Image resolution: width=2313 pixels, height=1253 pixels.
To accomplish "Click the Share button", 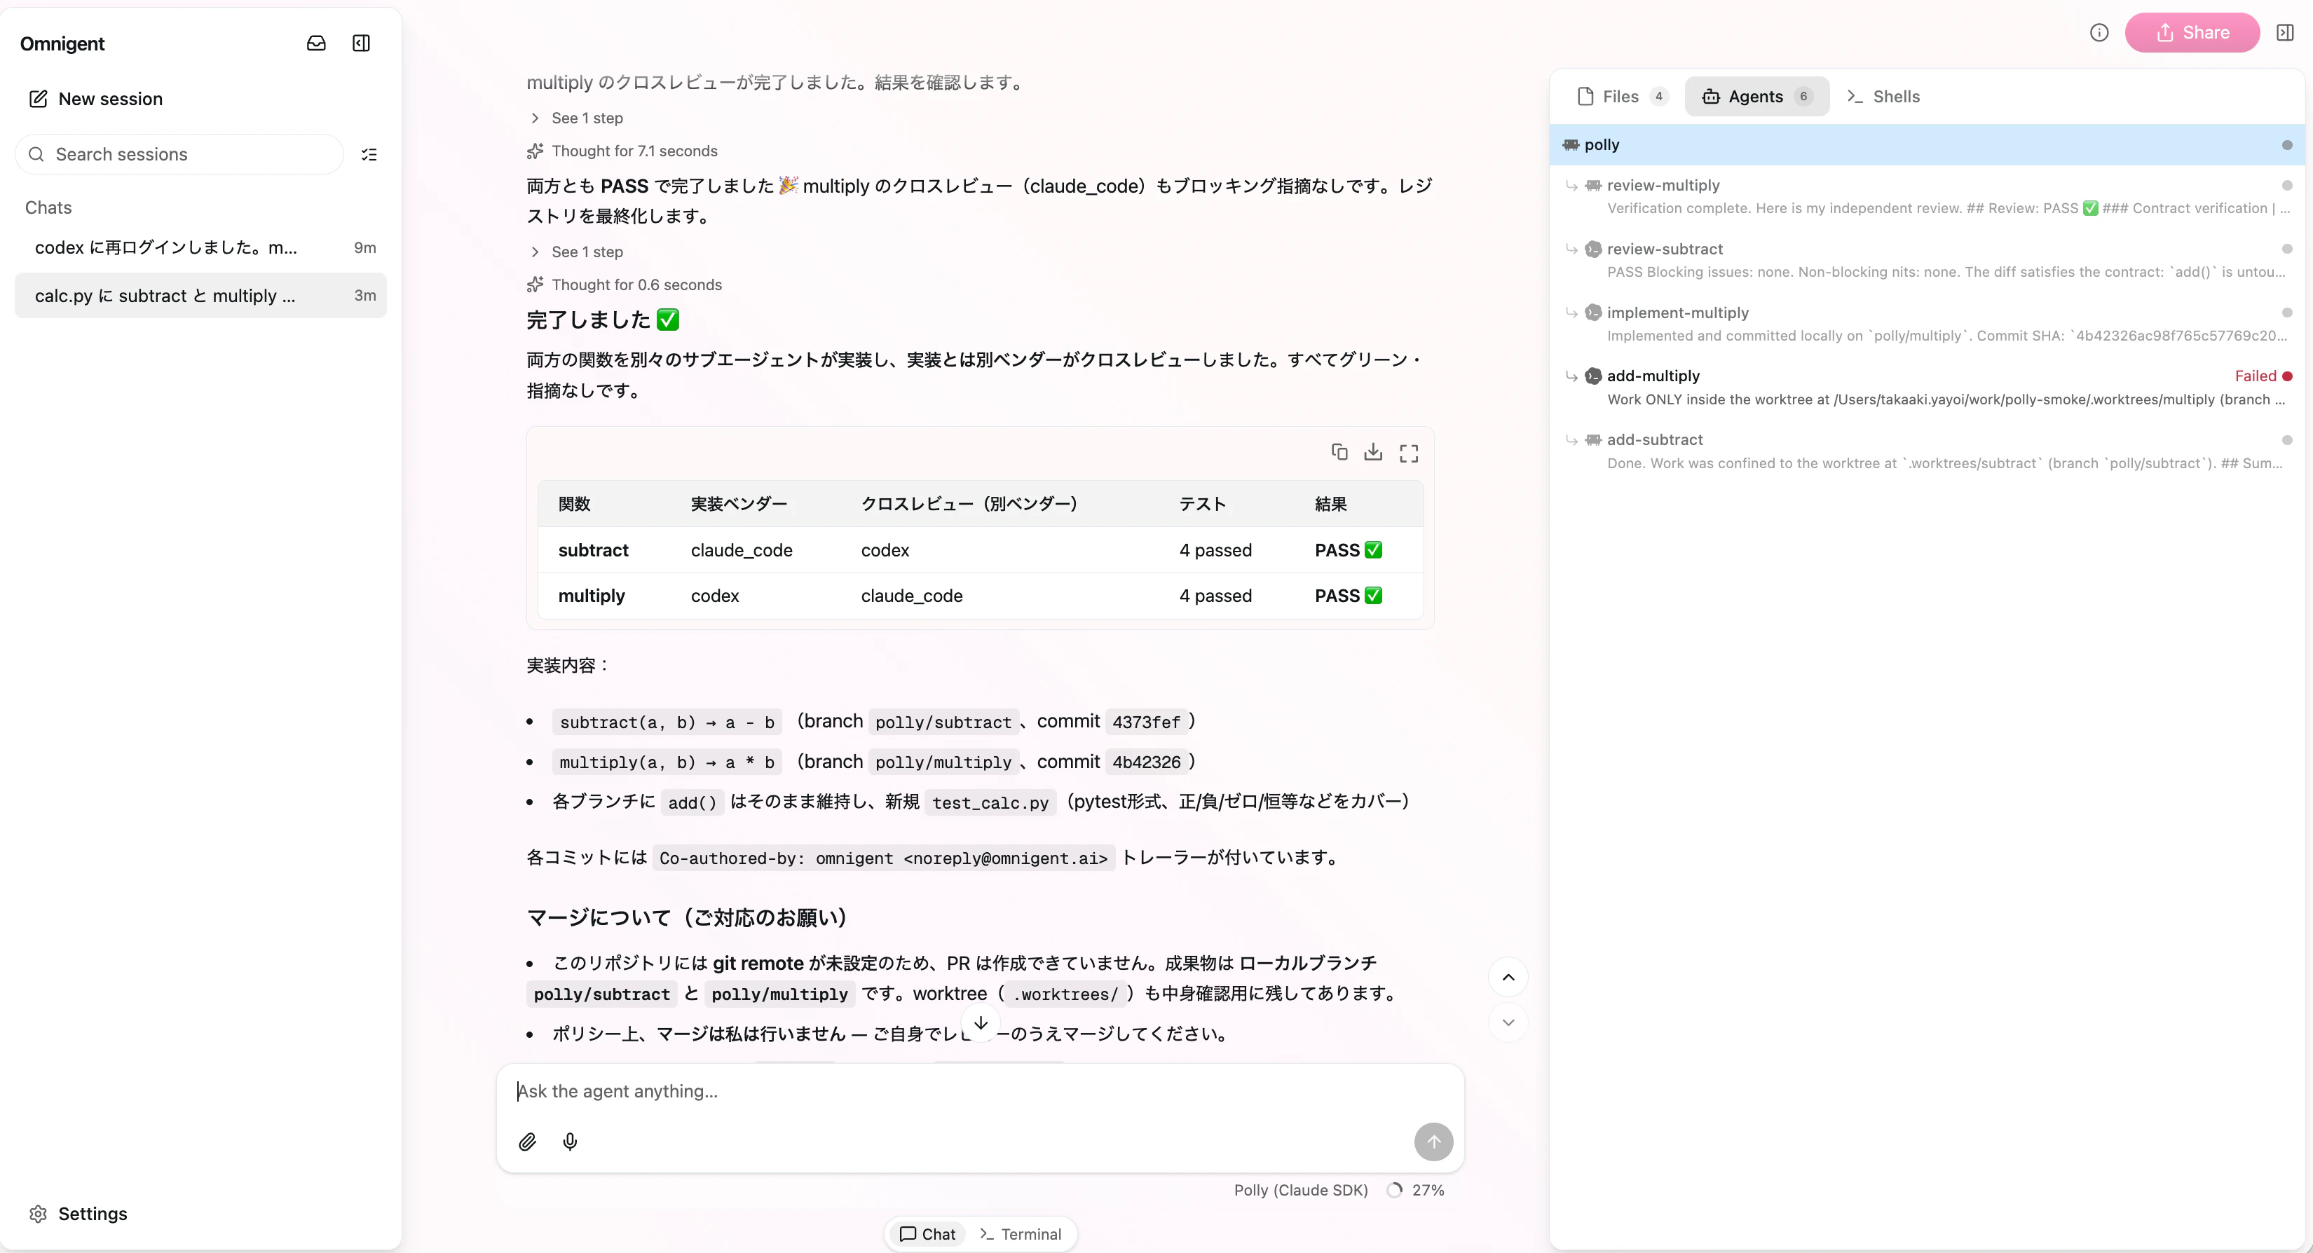I will 2192,32.
